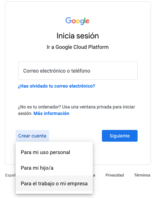The width and height of the screenshot is (159, 198).
Task: Click the Ir a Google Cloud Platform subtitle
Action: pos(78,47)
